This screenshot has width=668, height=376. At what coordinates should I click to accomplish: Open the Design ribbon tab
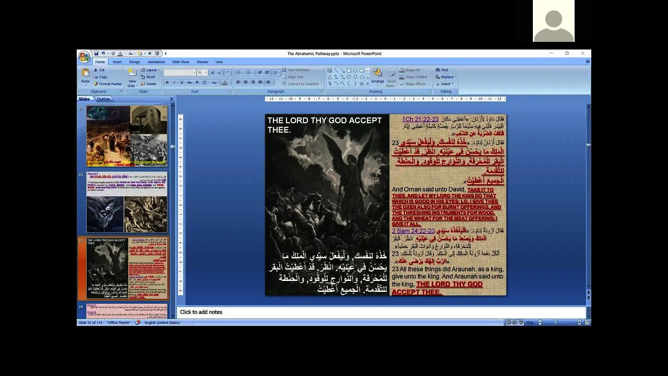click(135, 62)
